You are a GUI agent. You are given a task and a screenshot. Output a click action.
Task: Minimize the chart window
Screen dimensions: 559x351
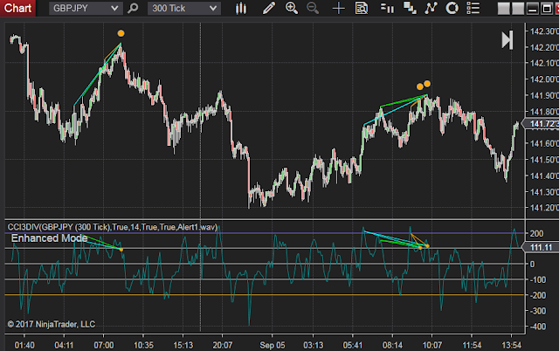tap(532, 9)
